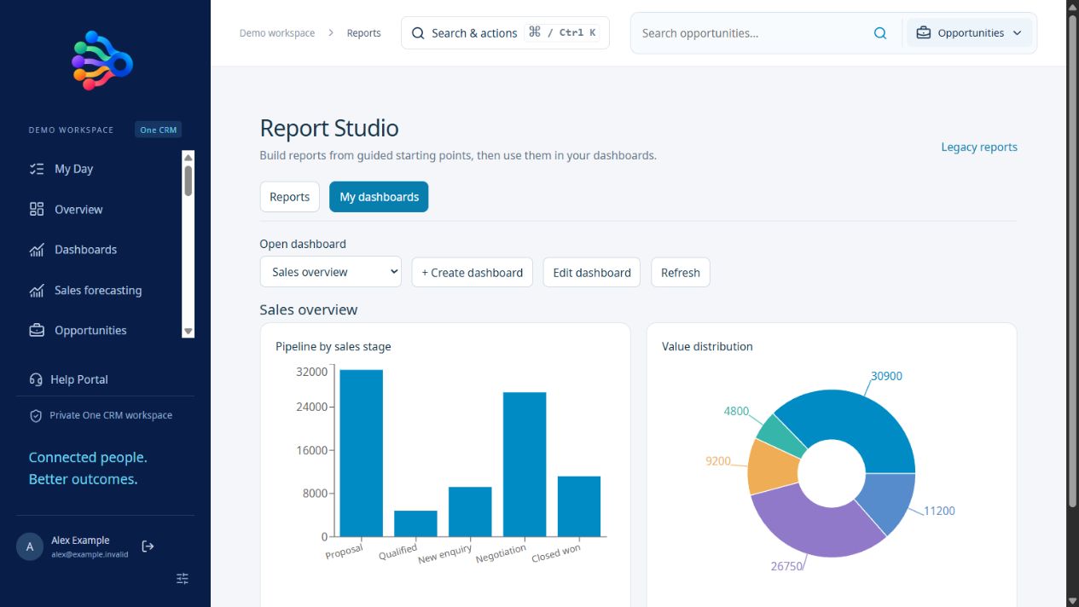Click the page scrollbar down arrow
The height and width of the screenshot is (607, 1079).
1072,600
